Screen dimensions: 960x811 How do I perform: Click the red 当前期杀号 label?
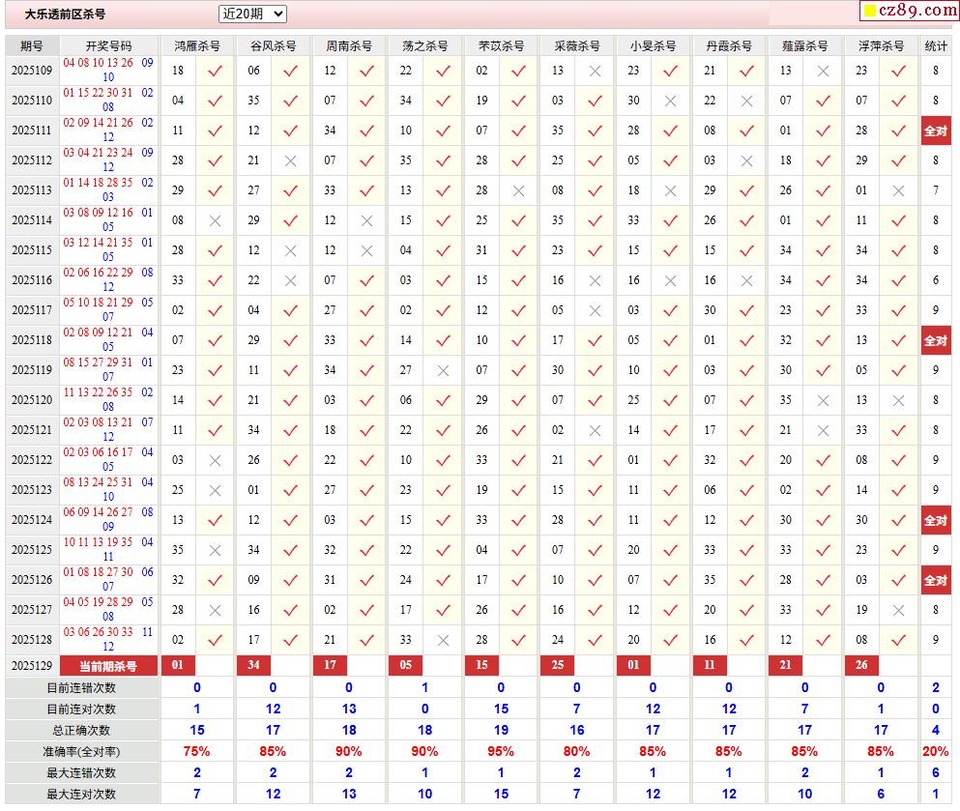[x=108, y=666]
